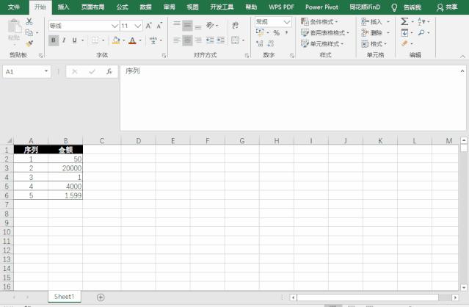Click 插入 insert cells button
This screenshot has width=469, height=307.
372,21
